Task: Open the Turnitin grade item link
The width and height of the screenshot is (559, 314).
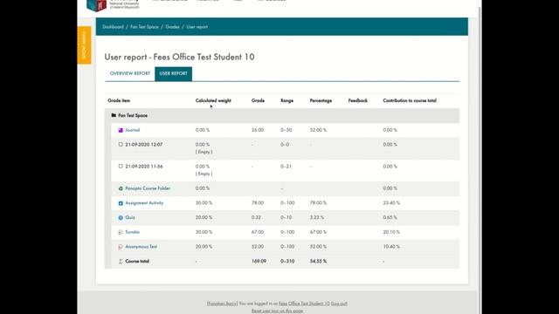Action: pyautogui.click(x=132, y=232)
